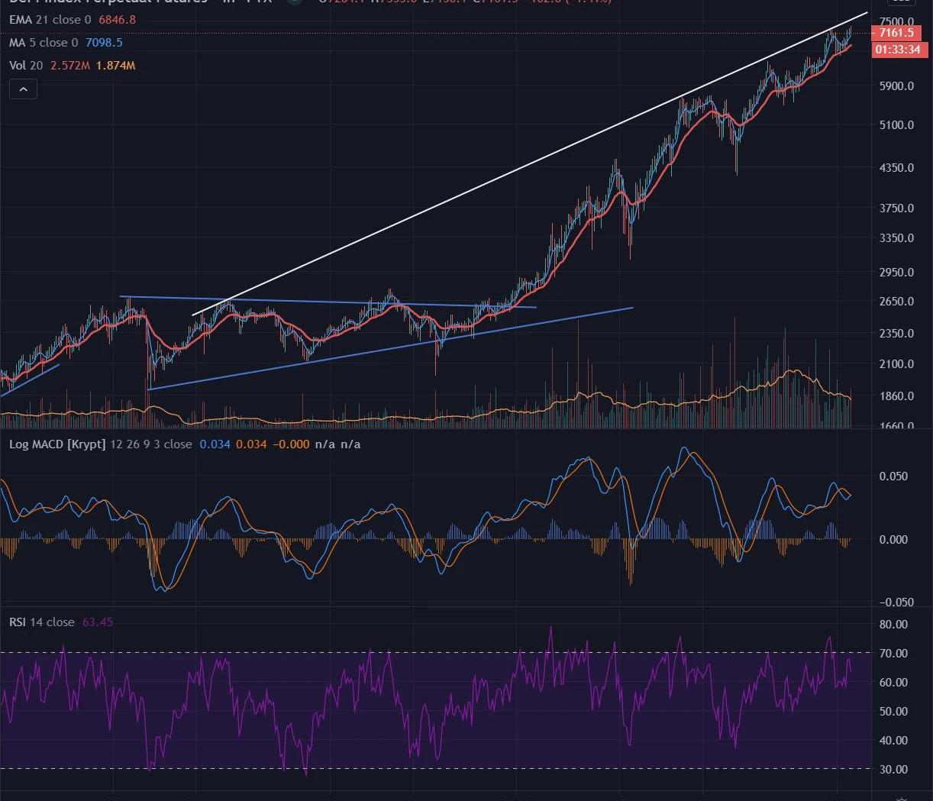Click the volume value 2.572M in legend
This screenshot has height=801, width=933.
click(69, 66)
